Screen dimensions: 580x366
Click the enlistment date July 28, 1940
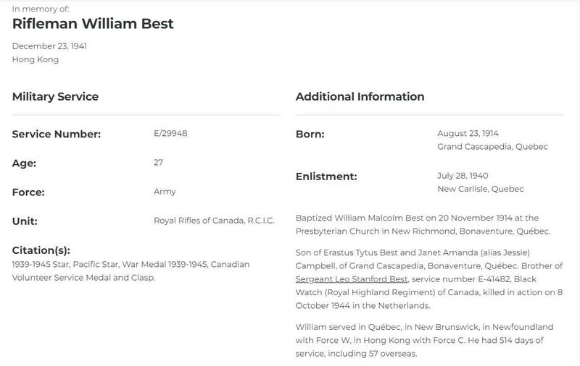pos(463,176)
